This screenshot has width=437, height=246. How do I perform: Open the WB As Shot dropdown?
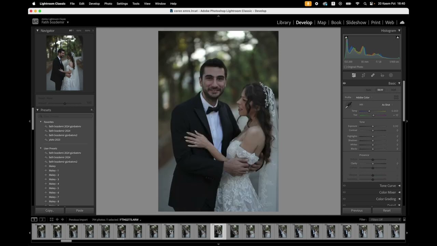387,105
